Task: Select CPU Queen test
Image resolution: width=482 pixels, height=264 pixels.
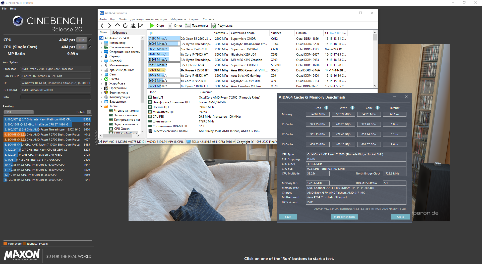Action: tap(122, 129)
